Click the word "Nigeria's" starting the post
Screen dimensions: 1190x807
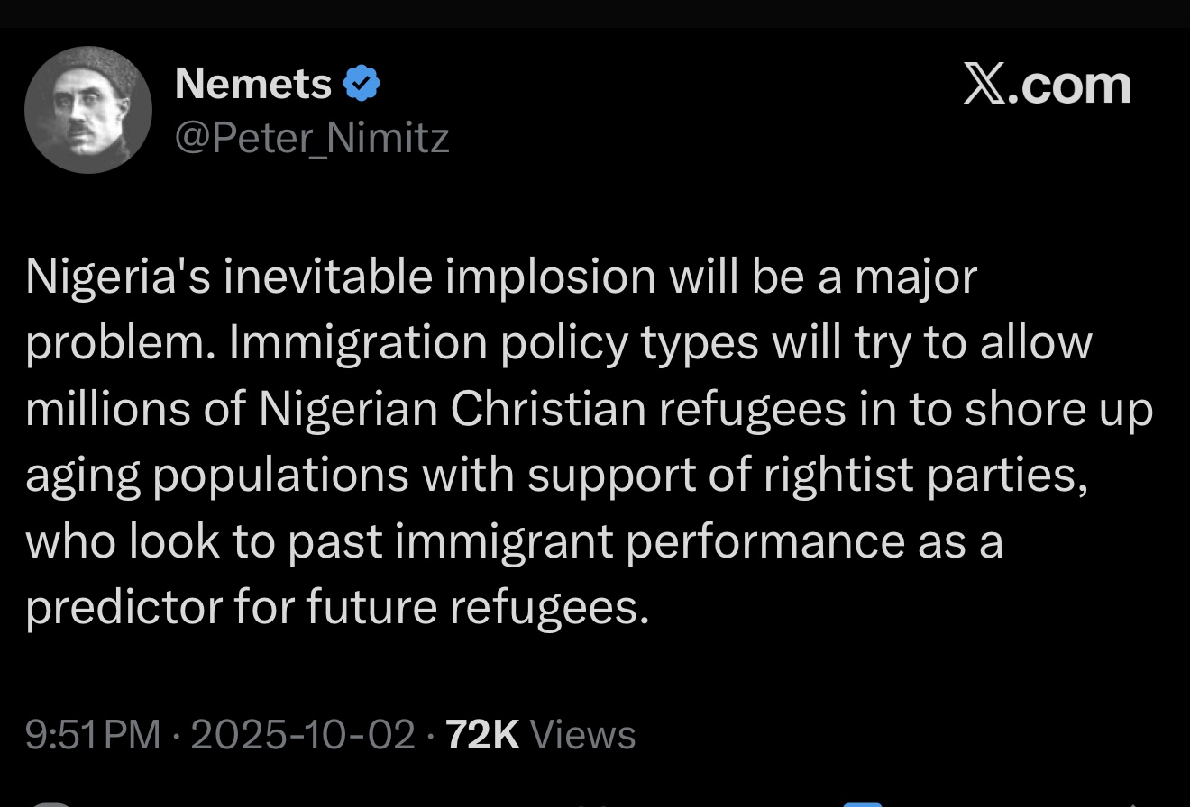point(118,276)
